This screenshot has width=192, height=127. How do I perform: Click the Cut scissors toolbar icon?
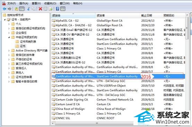point(28,9)
